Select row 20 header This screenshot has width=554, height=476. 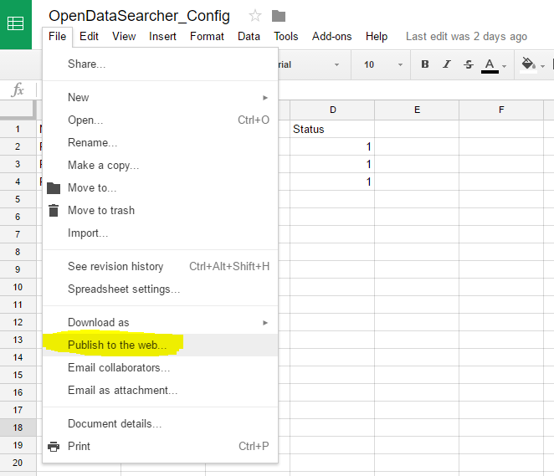(18, 463)
